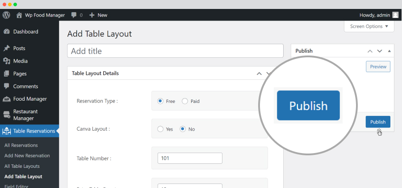Click the Table Layout Details heading
Viewport: 402px width, 188px height.
click(x=96, y=73)
